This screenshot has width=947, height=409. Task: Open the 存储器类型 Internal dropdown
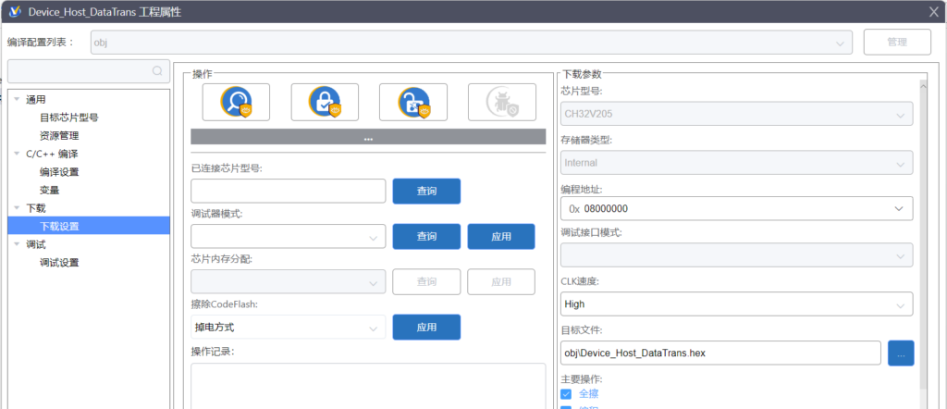coord(736,163)
